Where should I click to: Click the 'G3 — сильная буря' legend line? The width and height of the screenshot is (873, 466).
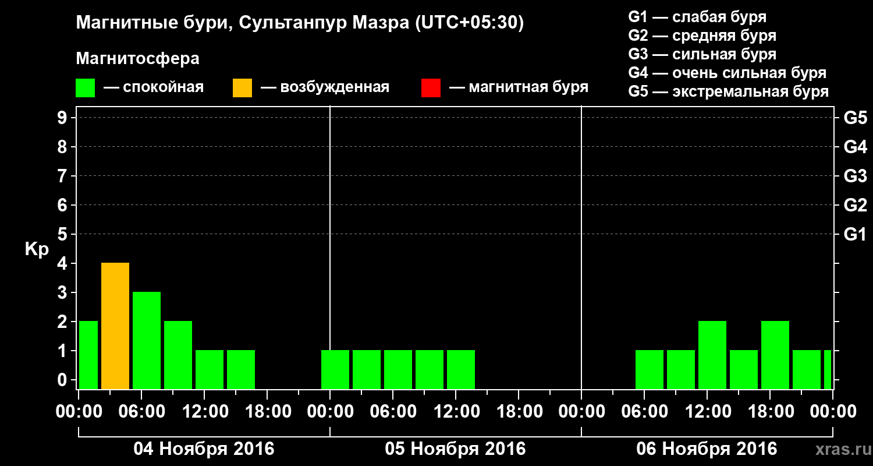click(x=702, y=54)
